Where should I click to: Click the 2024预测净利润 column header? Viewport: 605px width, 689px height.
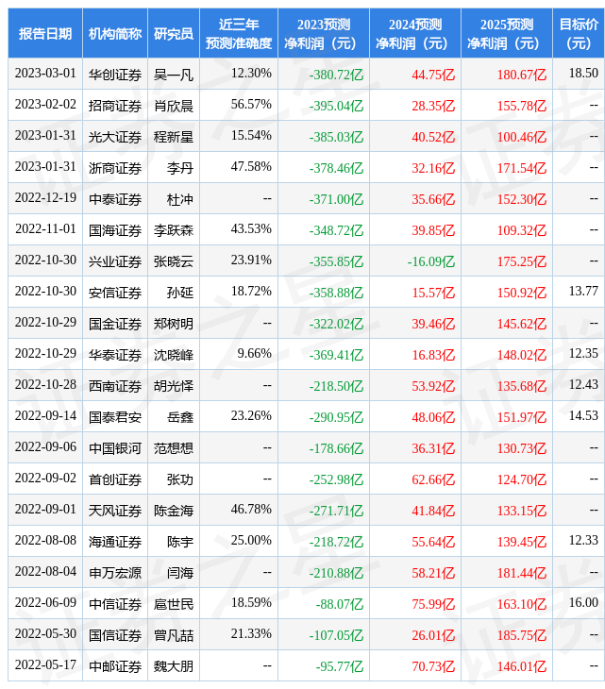click(x=414, y=34)
